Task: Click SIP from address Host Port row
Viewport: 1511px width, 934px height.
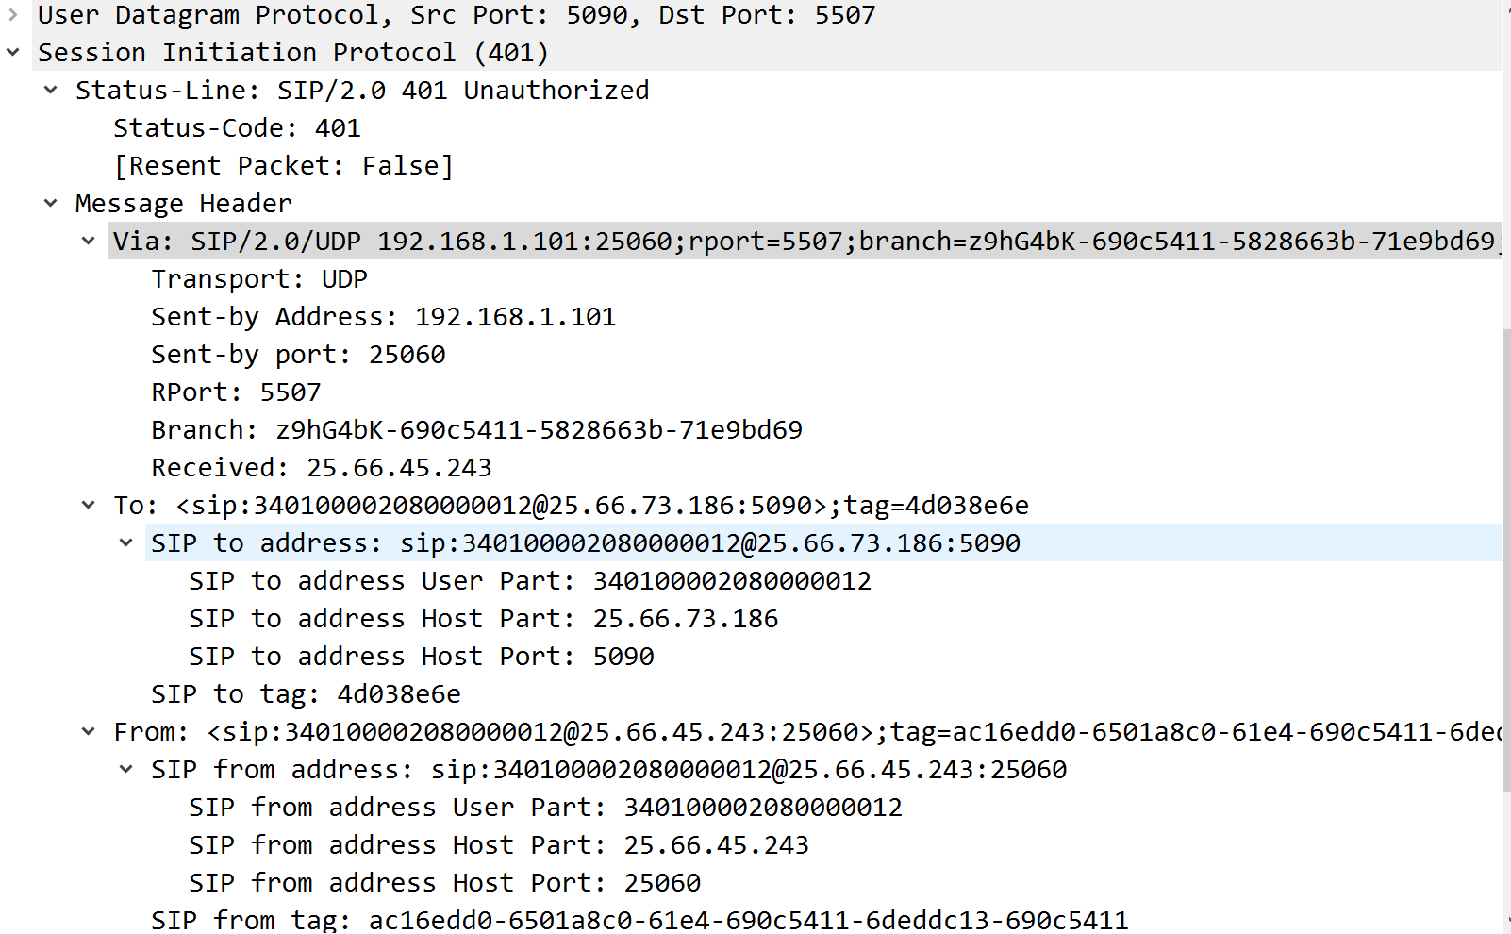Action: [x=444, y=883]
